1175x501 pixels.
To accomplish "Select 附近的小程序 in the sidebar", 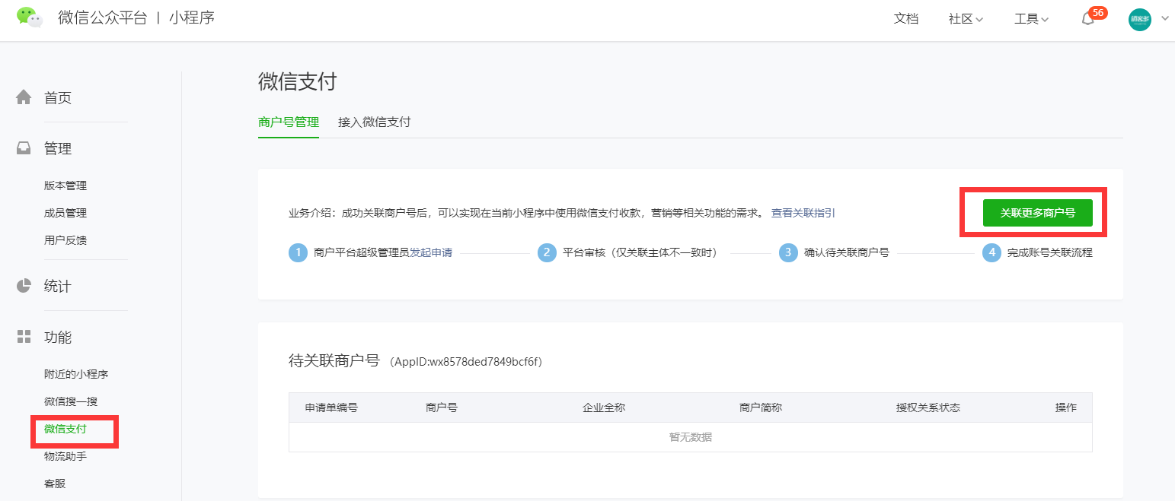I will coord(76,374).
